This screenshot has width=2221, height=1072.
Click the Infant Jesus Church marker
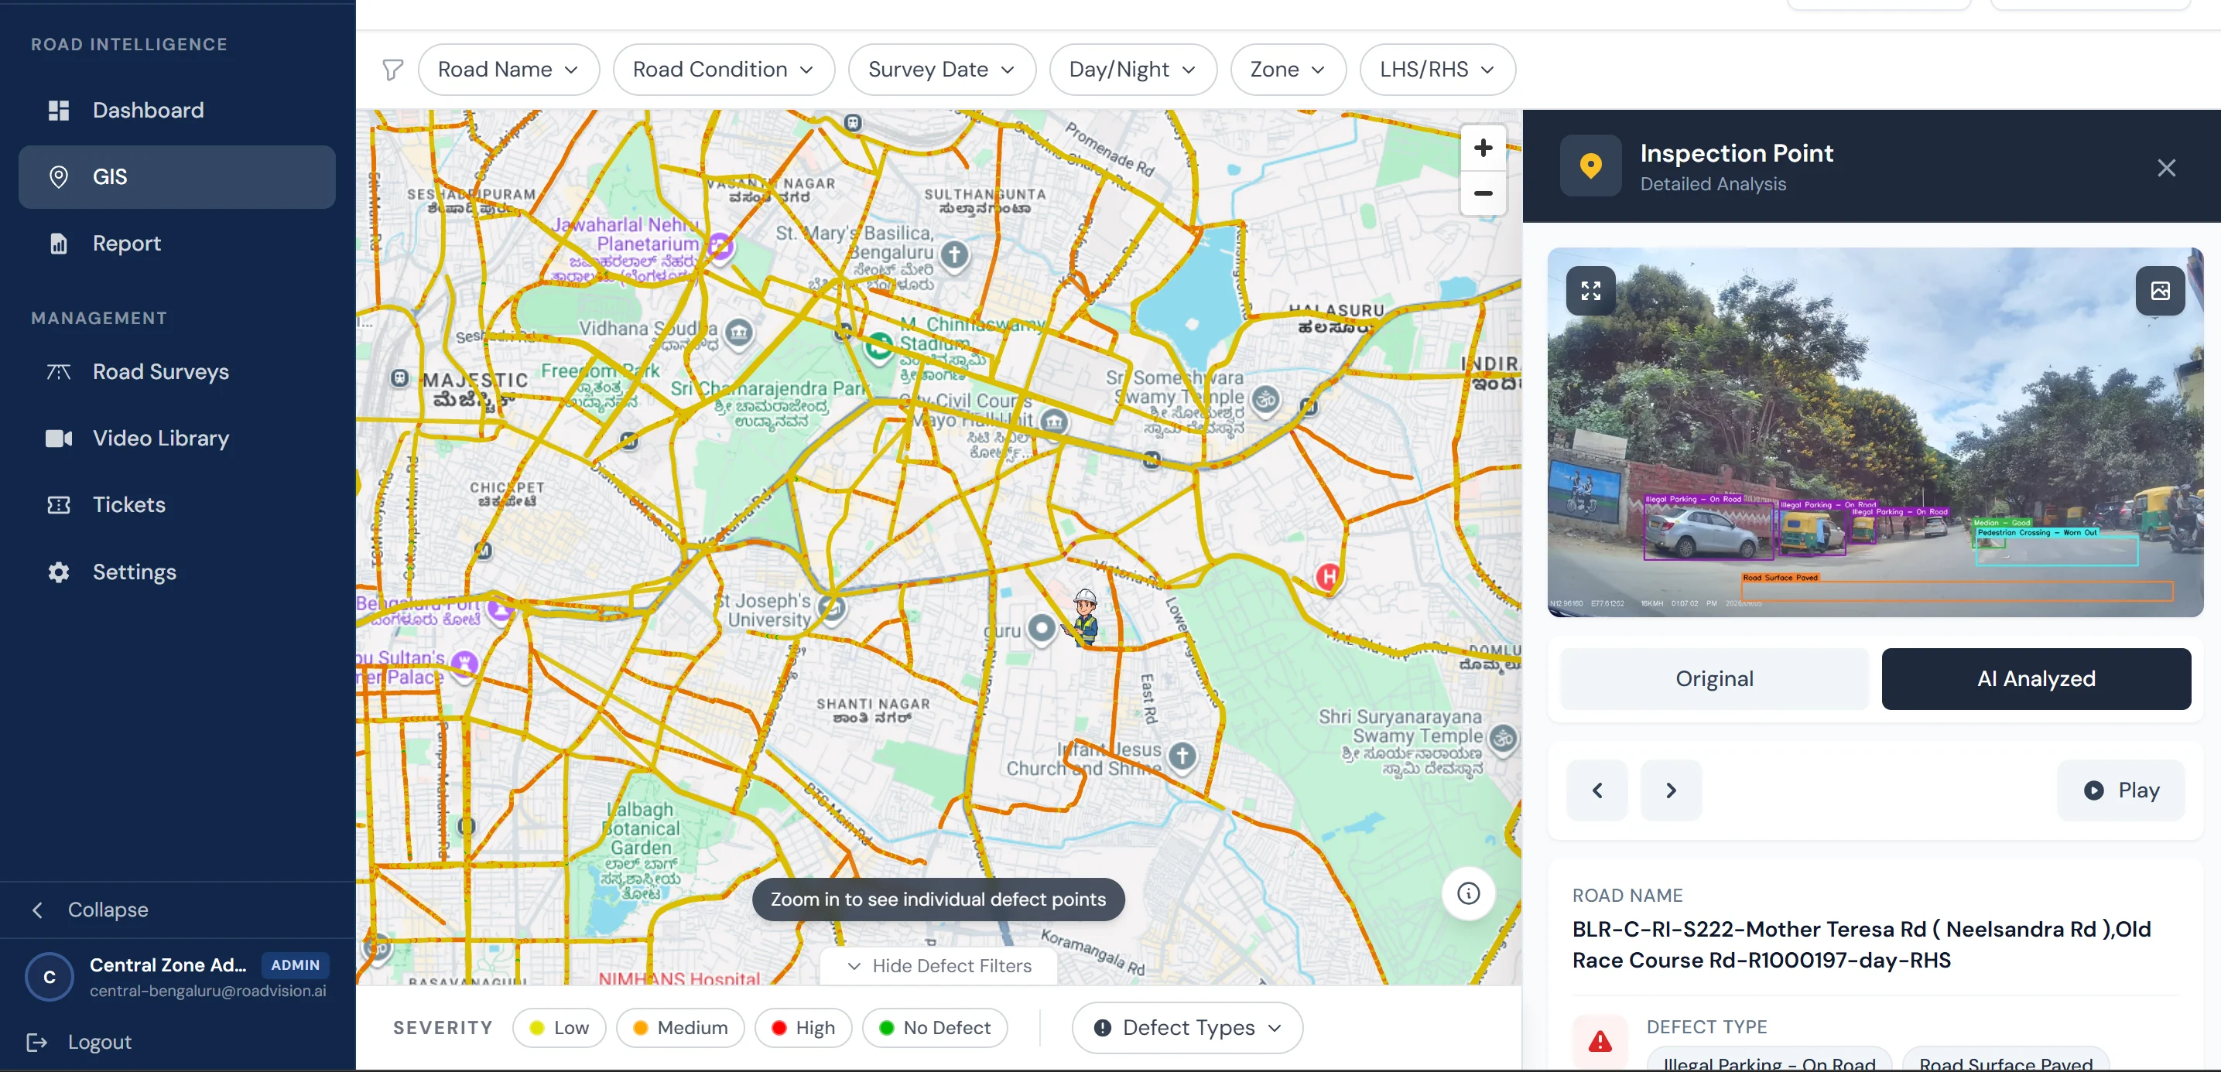pos(1182,756)
